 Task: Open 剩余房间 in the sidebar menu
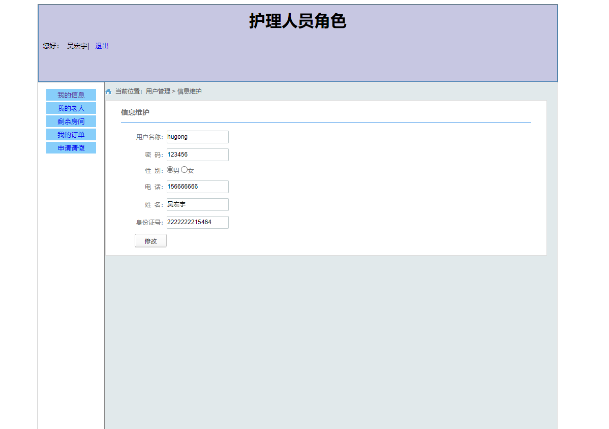pyautogui.click(x=71, y=121)
